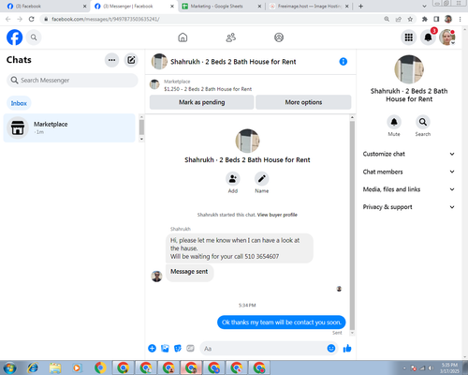Open $1,250 - 2 Beds 2 Bath listing link

pyautogui.click(x=208, y=89)
